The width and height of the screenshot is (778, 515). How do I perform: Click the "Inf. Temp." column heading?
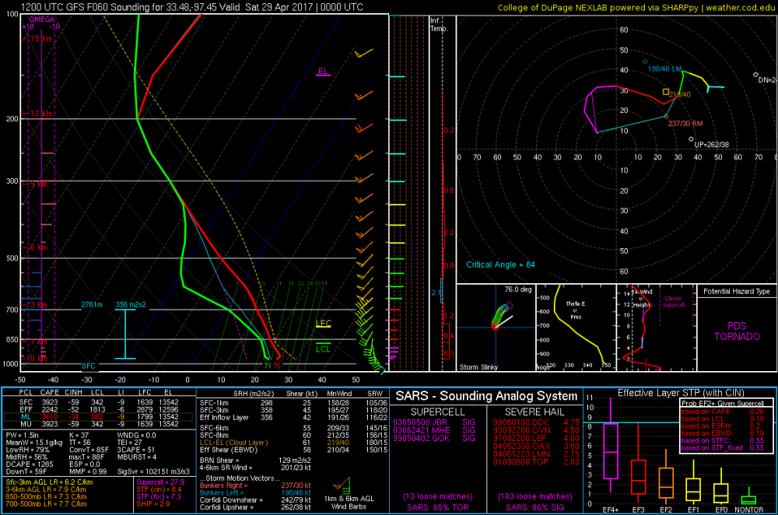pos(439,24)
